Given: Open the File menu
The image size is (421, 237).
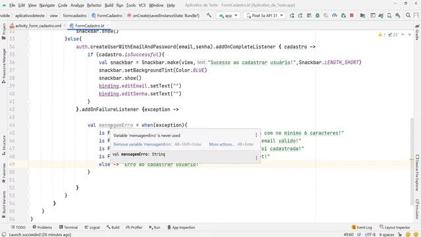Looking at the screenshot, I should (12, 5).
